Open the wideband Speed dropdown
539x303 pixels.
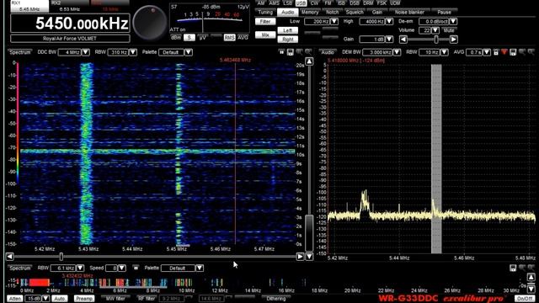coord(121,268)
